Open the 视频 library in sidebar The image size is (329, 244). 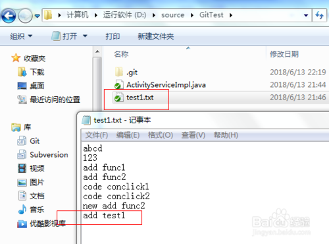31,168
